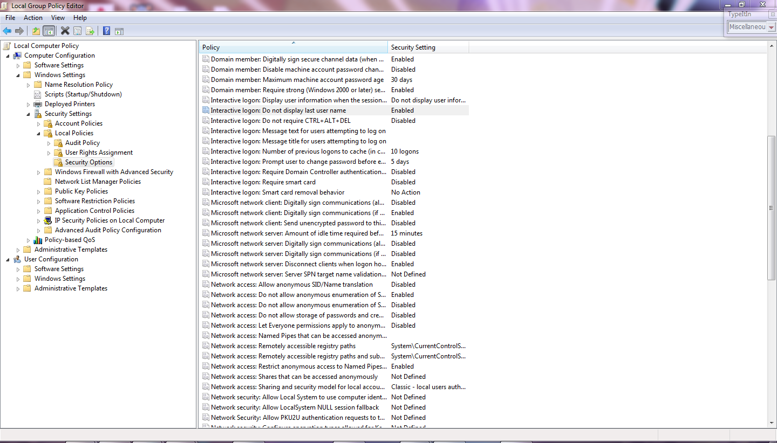777x443 pixels.
Task: Open the Action menu
Action: [33, 18]
